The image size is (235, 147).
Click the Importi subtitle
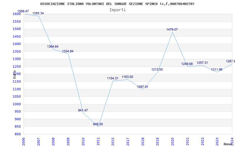point(117,10)
